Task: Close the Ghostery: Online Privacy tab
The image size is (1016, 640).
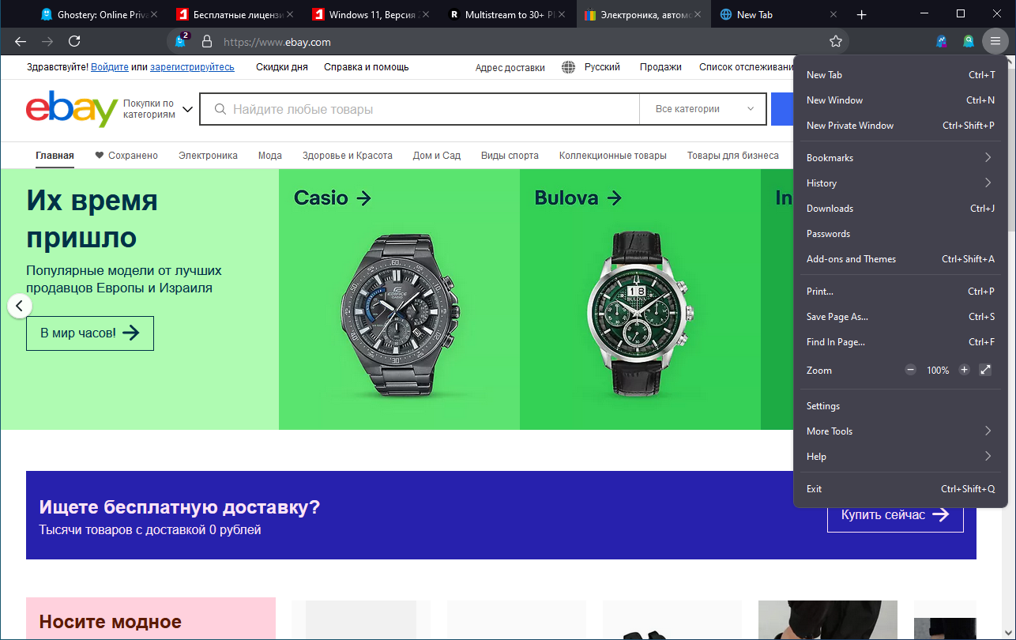Action: 154,14
